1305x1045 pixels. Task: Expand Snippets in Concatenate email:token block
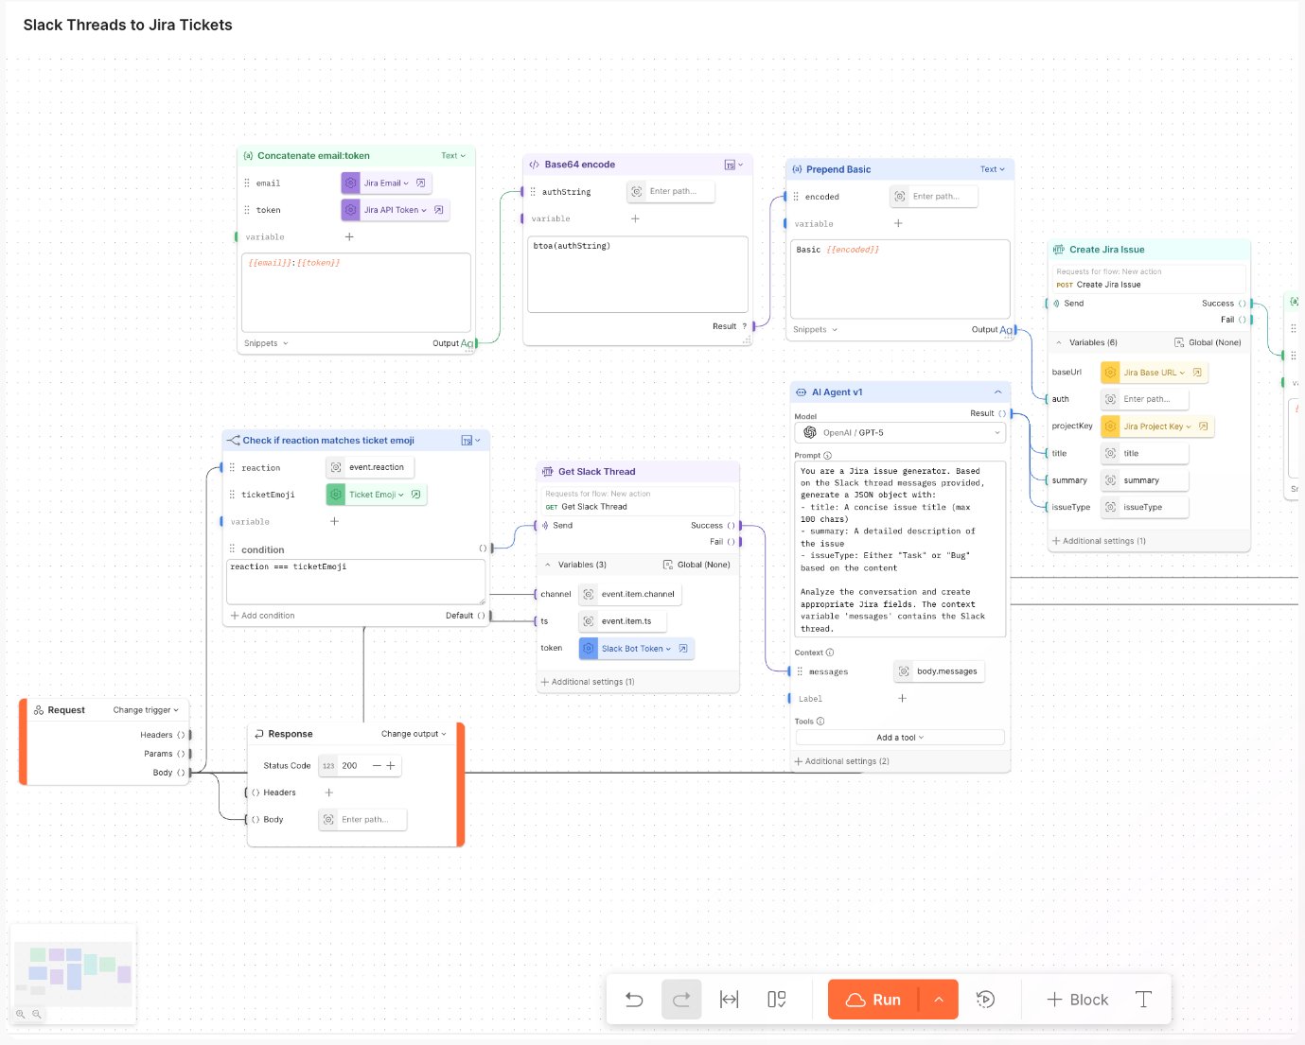coord(266,343)
